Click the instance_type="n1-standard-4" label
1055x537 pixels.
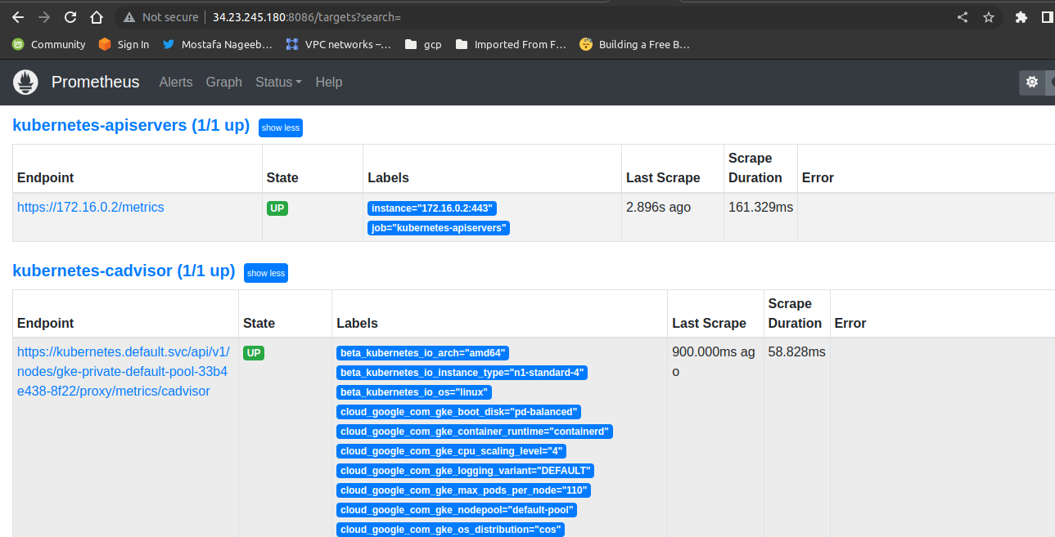coord(462,373)
